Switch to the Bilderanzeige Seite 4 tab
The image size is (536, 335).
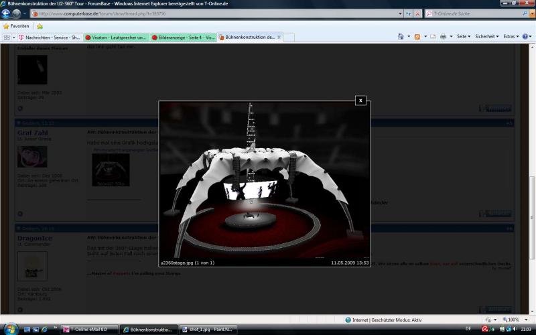[182, 38]
